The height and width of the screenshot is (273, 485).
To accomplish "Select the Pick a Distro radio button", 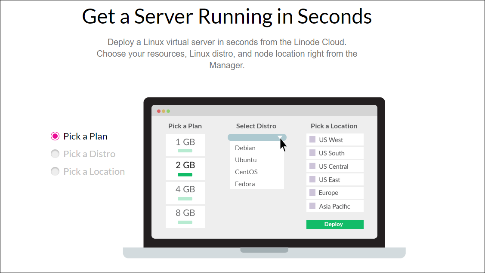I will [55, 154].
